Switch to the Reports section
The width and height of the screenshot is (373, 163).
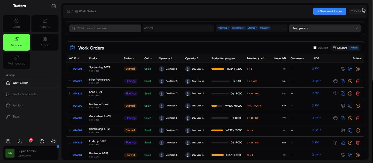[x=45, y=23]
